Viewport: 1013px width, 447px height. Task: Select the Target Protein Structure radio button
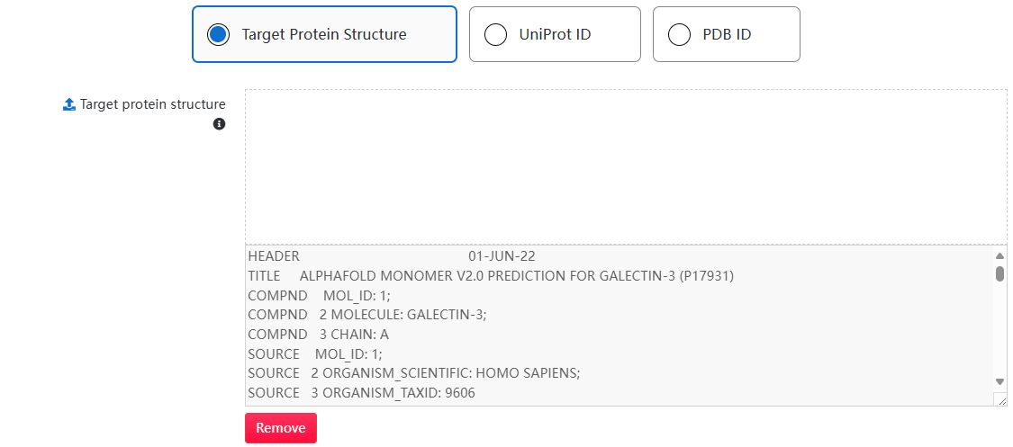[219, 34]
